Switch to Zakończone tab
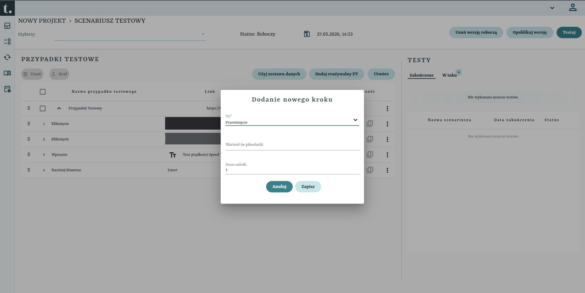The image size is (585, 293). 421,75
